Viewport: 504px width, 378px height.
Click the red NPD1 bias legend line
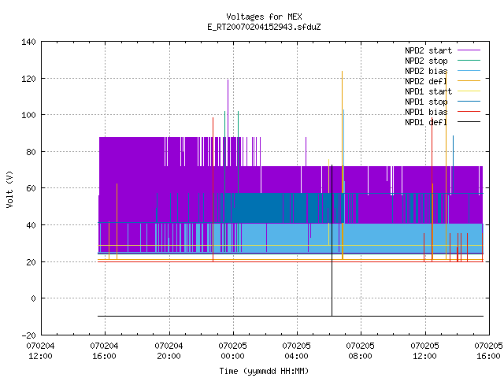click(469, 112)
